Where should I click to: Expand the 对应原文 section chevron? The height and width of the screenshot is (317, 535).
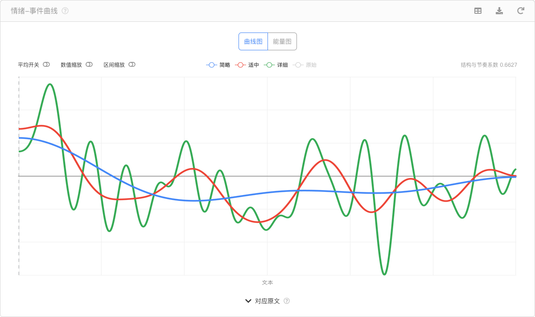point(248,301)
